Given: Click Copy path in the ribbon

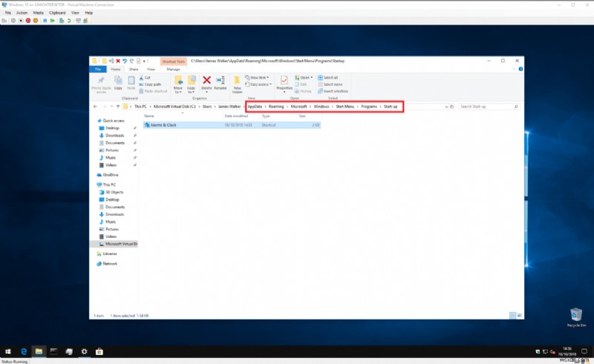Looking at the screenshot, I should coord(150,85).
